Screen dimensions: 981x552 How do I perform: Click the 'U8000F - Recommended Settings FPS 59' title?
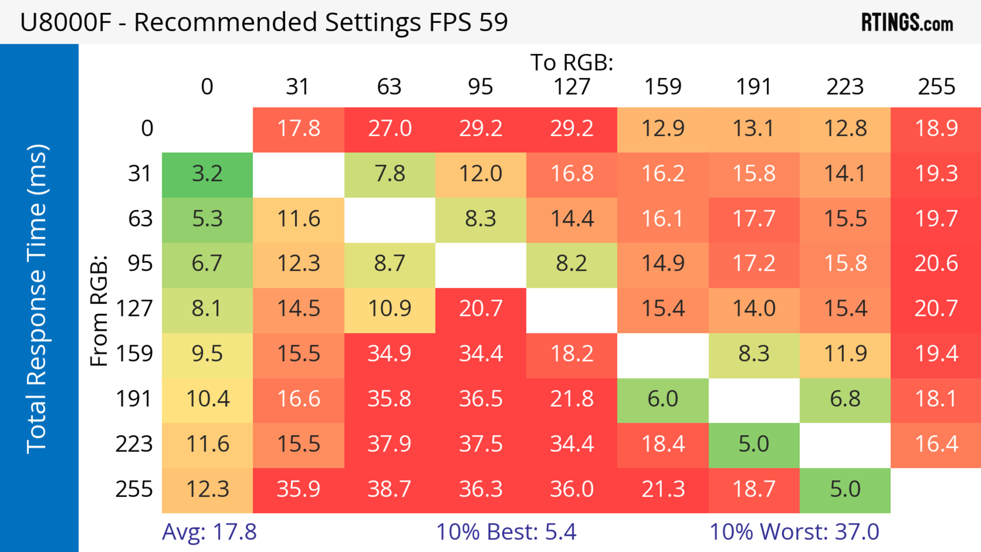264,22
